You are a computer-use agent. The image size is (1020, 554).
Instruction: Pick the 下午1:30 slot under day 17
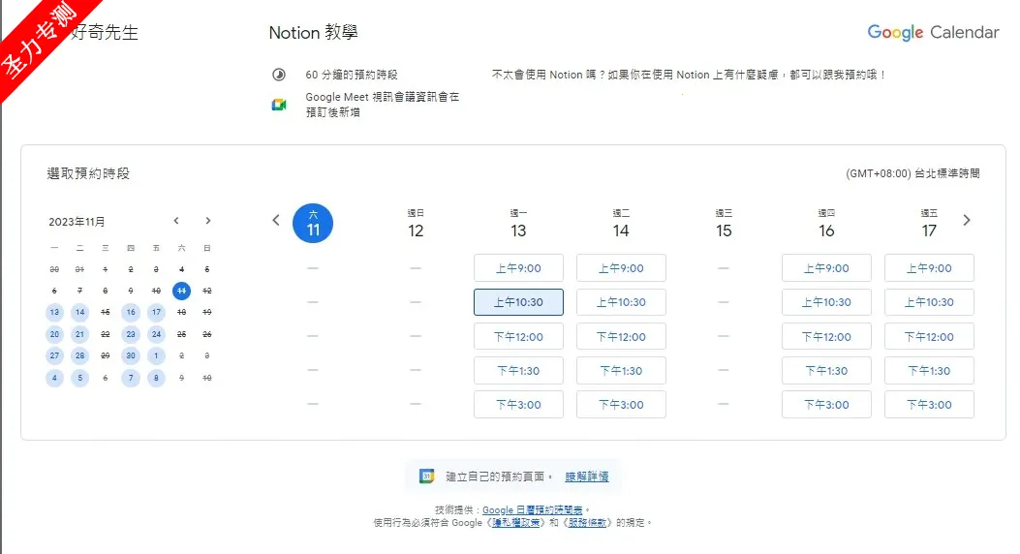(x=930, y=371)
